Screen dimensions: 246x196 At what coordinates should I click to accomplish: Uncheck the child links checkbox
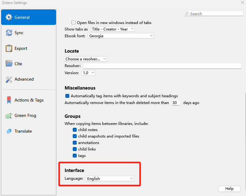pos(75,149)
